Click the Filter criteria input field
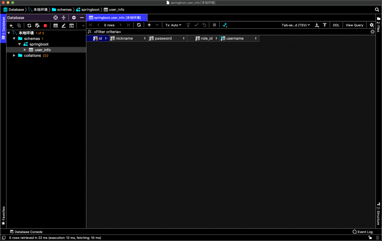 pyautogui.click(x=231, y=32)
